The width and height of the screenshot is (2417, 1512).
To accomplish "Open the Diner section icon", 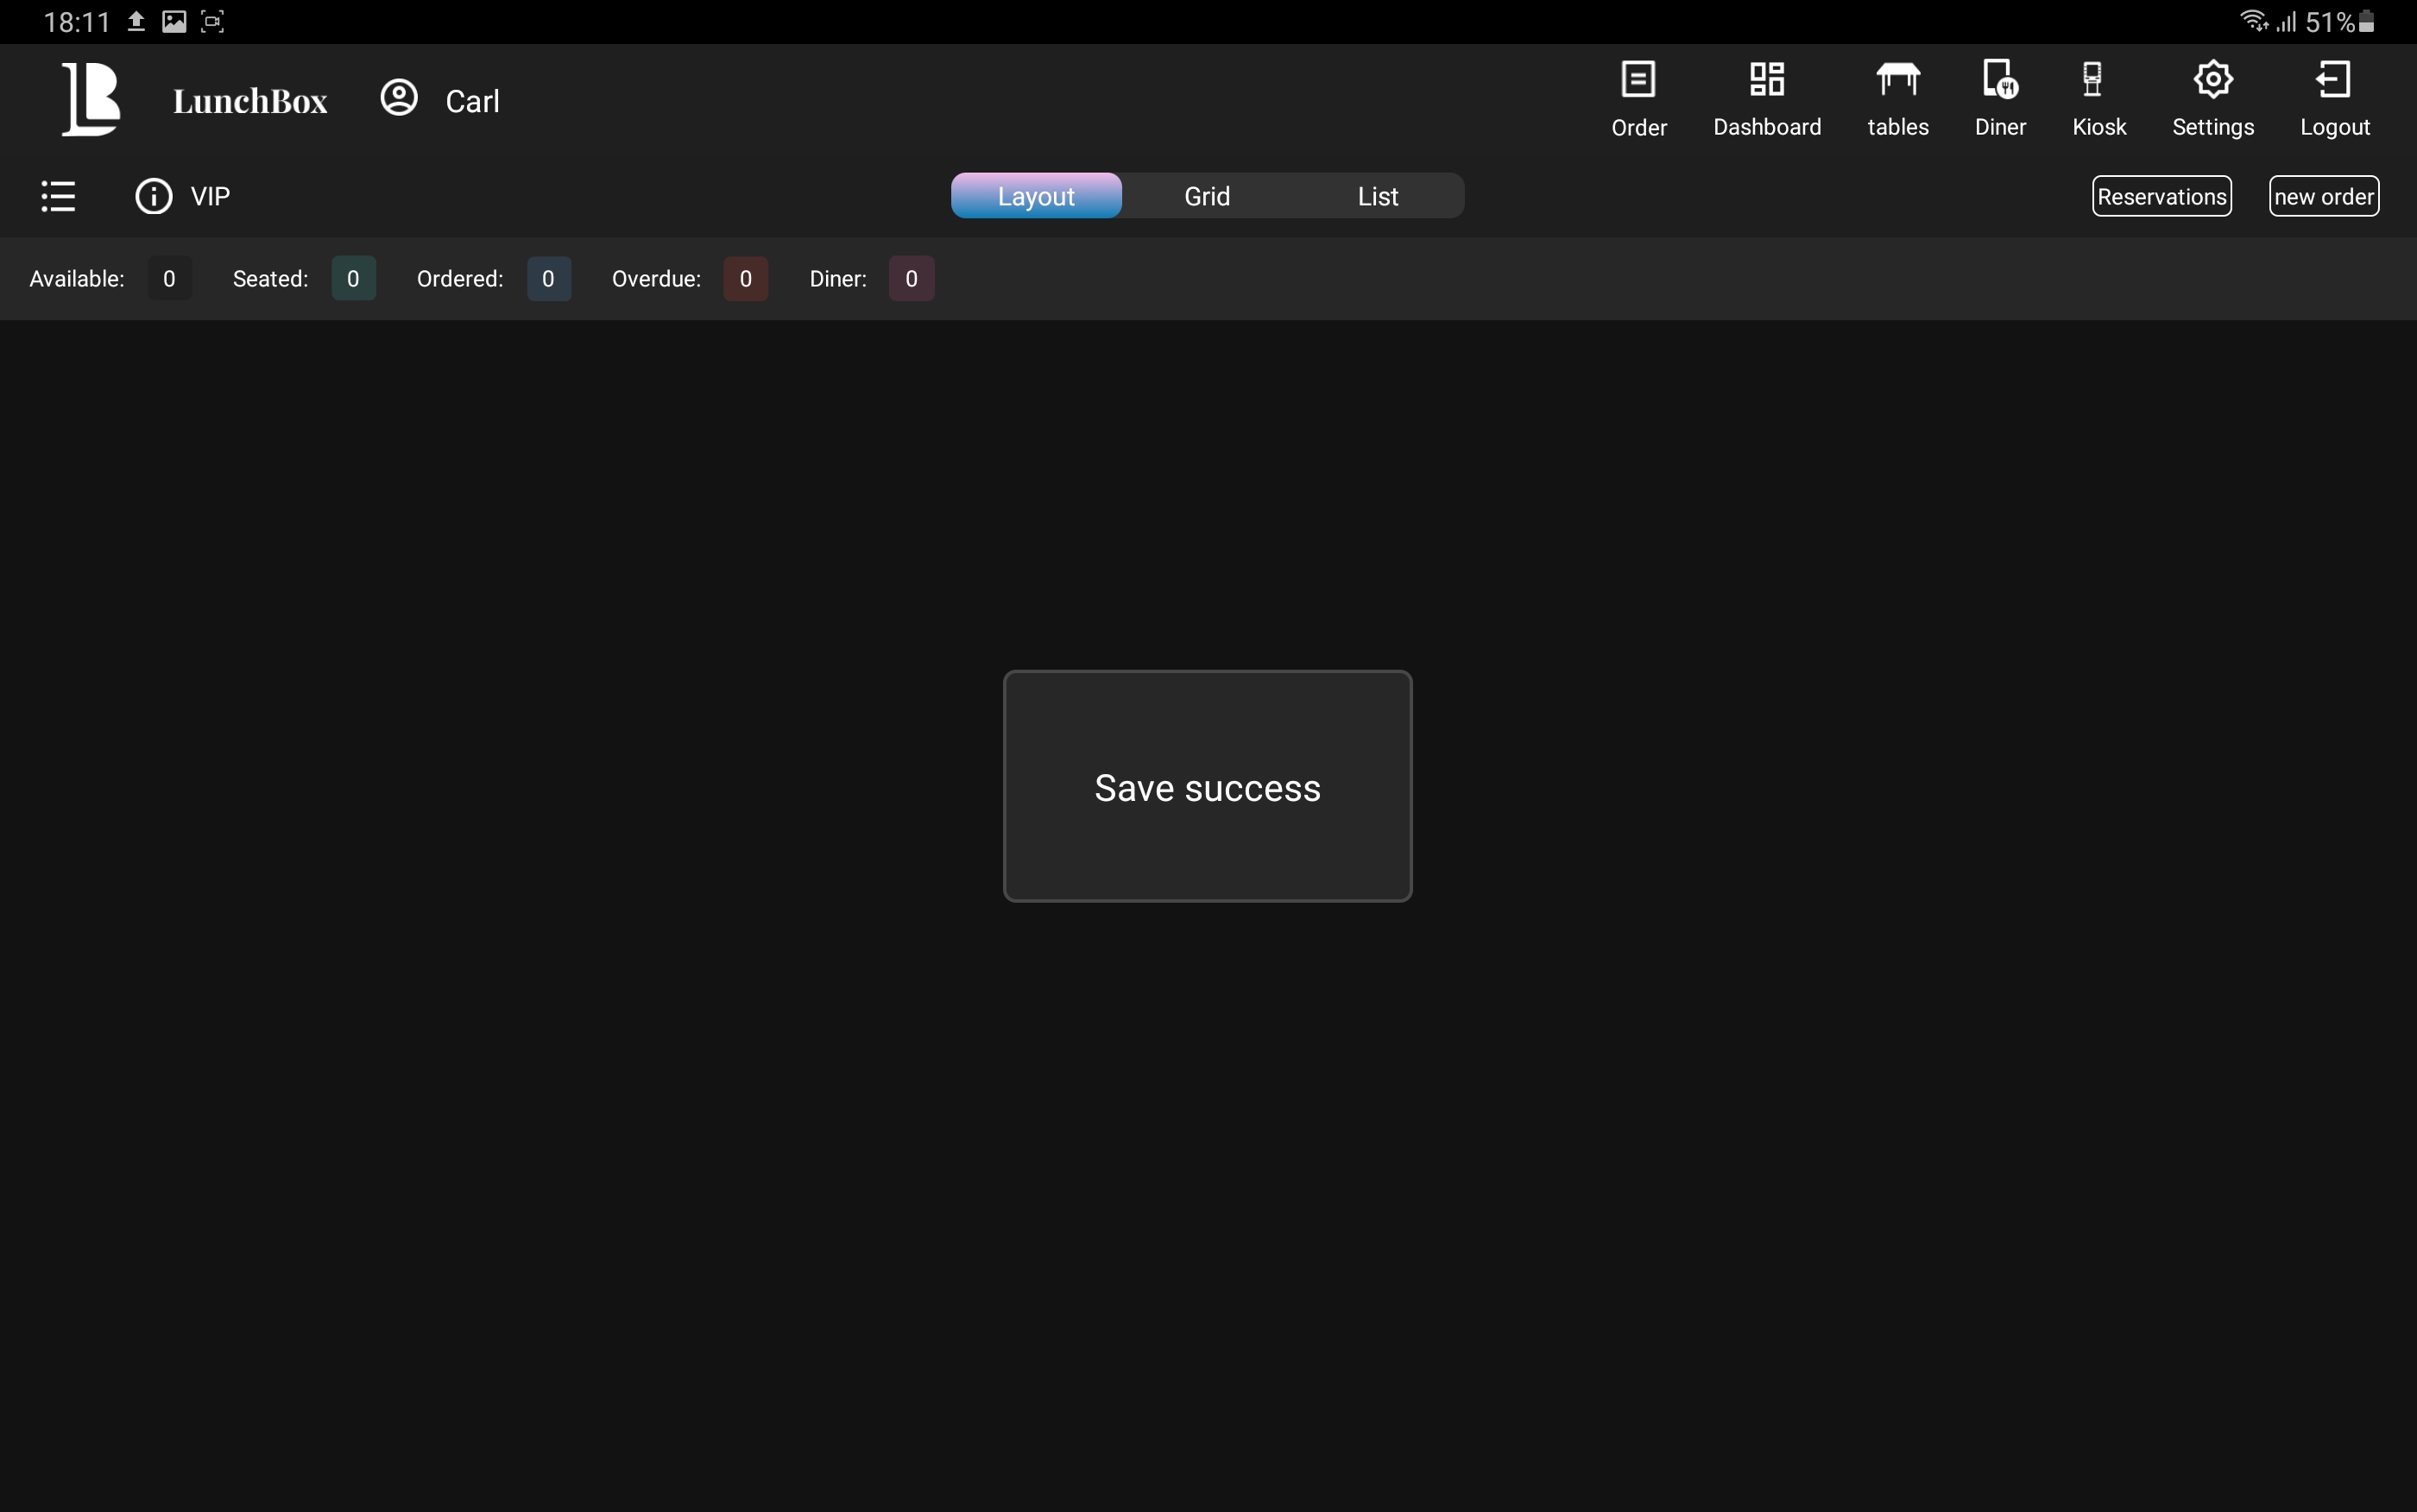I will tap(1999, 80).
